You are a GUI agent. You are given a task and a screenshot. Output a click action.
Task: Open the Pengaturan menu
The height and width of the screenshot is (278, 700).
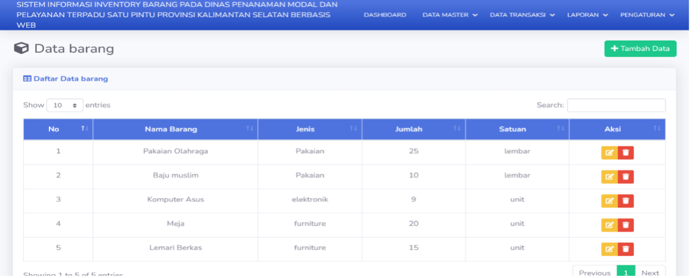pyautogui.click(x=647, y=15)
